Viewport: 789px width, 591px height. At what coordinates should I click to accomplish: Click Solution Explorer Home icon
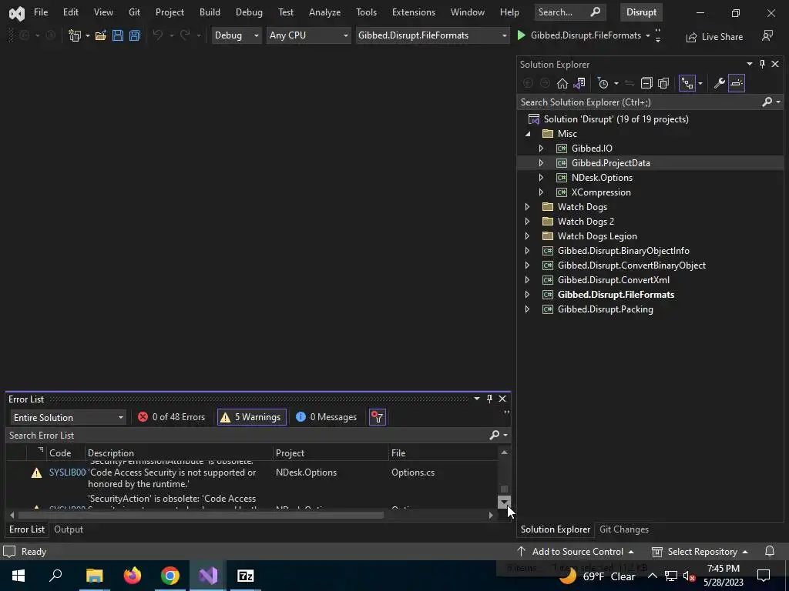point(562,83)
